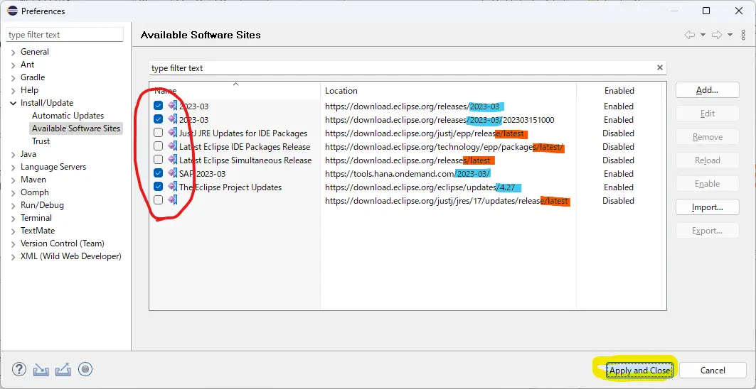Image resolution: width=756 pixels, height=389 pixels.
Task: Focus the software sites filter text field
Action: [403, 68]
